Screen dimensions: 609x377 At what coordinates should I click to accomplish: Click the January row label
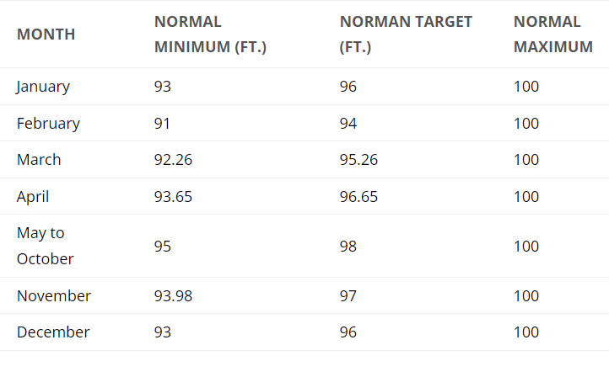tap(43, 87)
